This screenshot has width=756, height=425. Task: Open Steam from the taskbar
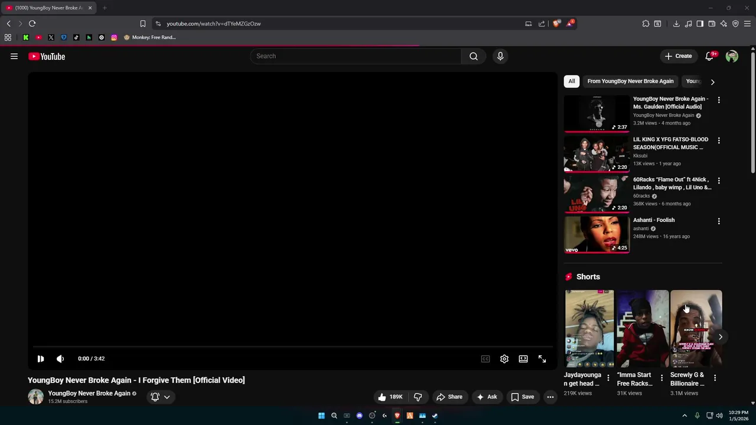coord(435,416)
